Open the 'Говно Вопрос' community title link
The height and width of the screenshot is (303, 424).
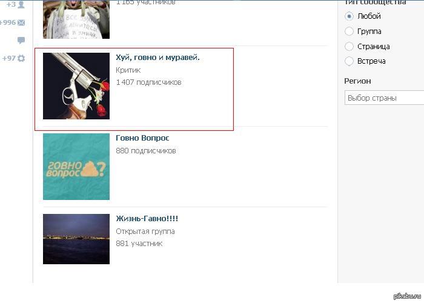click(x=142, y=138)
